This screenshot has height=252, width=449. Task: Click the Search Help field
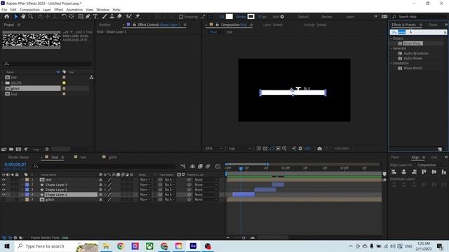tap(419, 17)
